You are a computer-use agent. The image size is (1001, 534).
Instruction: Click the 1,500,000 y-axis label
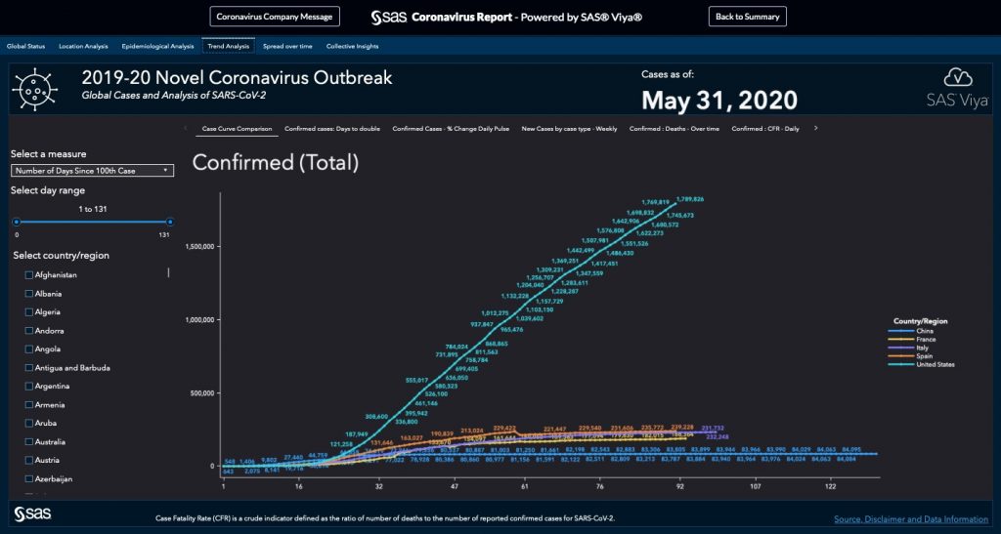199,247
